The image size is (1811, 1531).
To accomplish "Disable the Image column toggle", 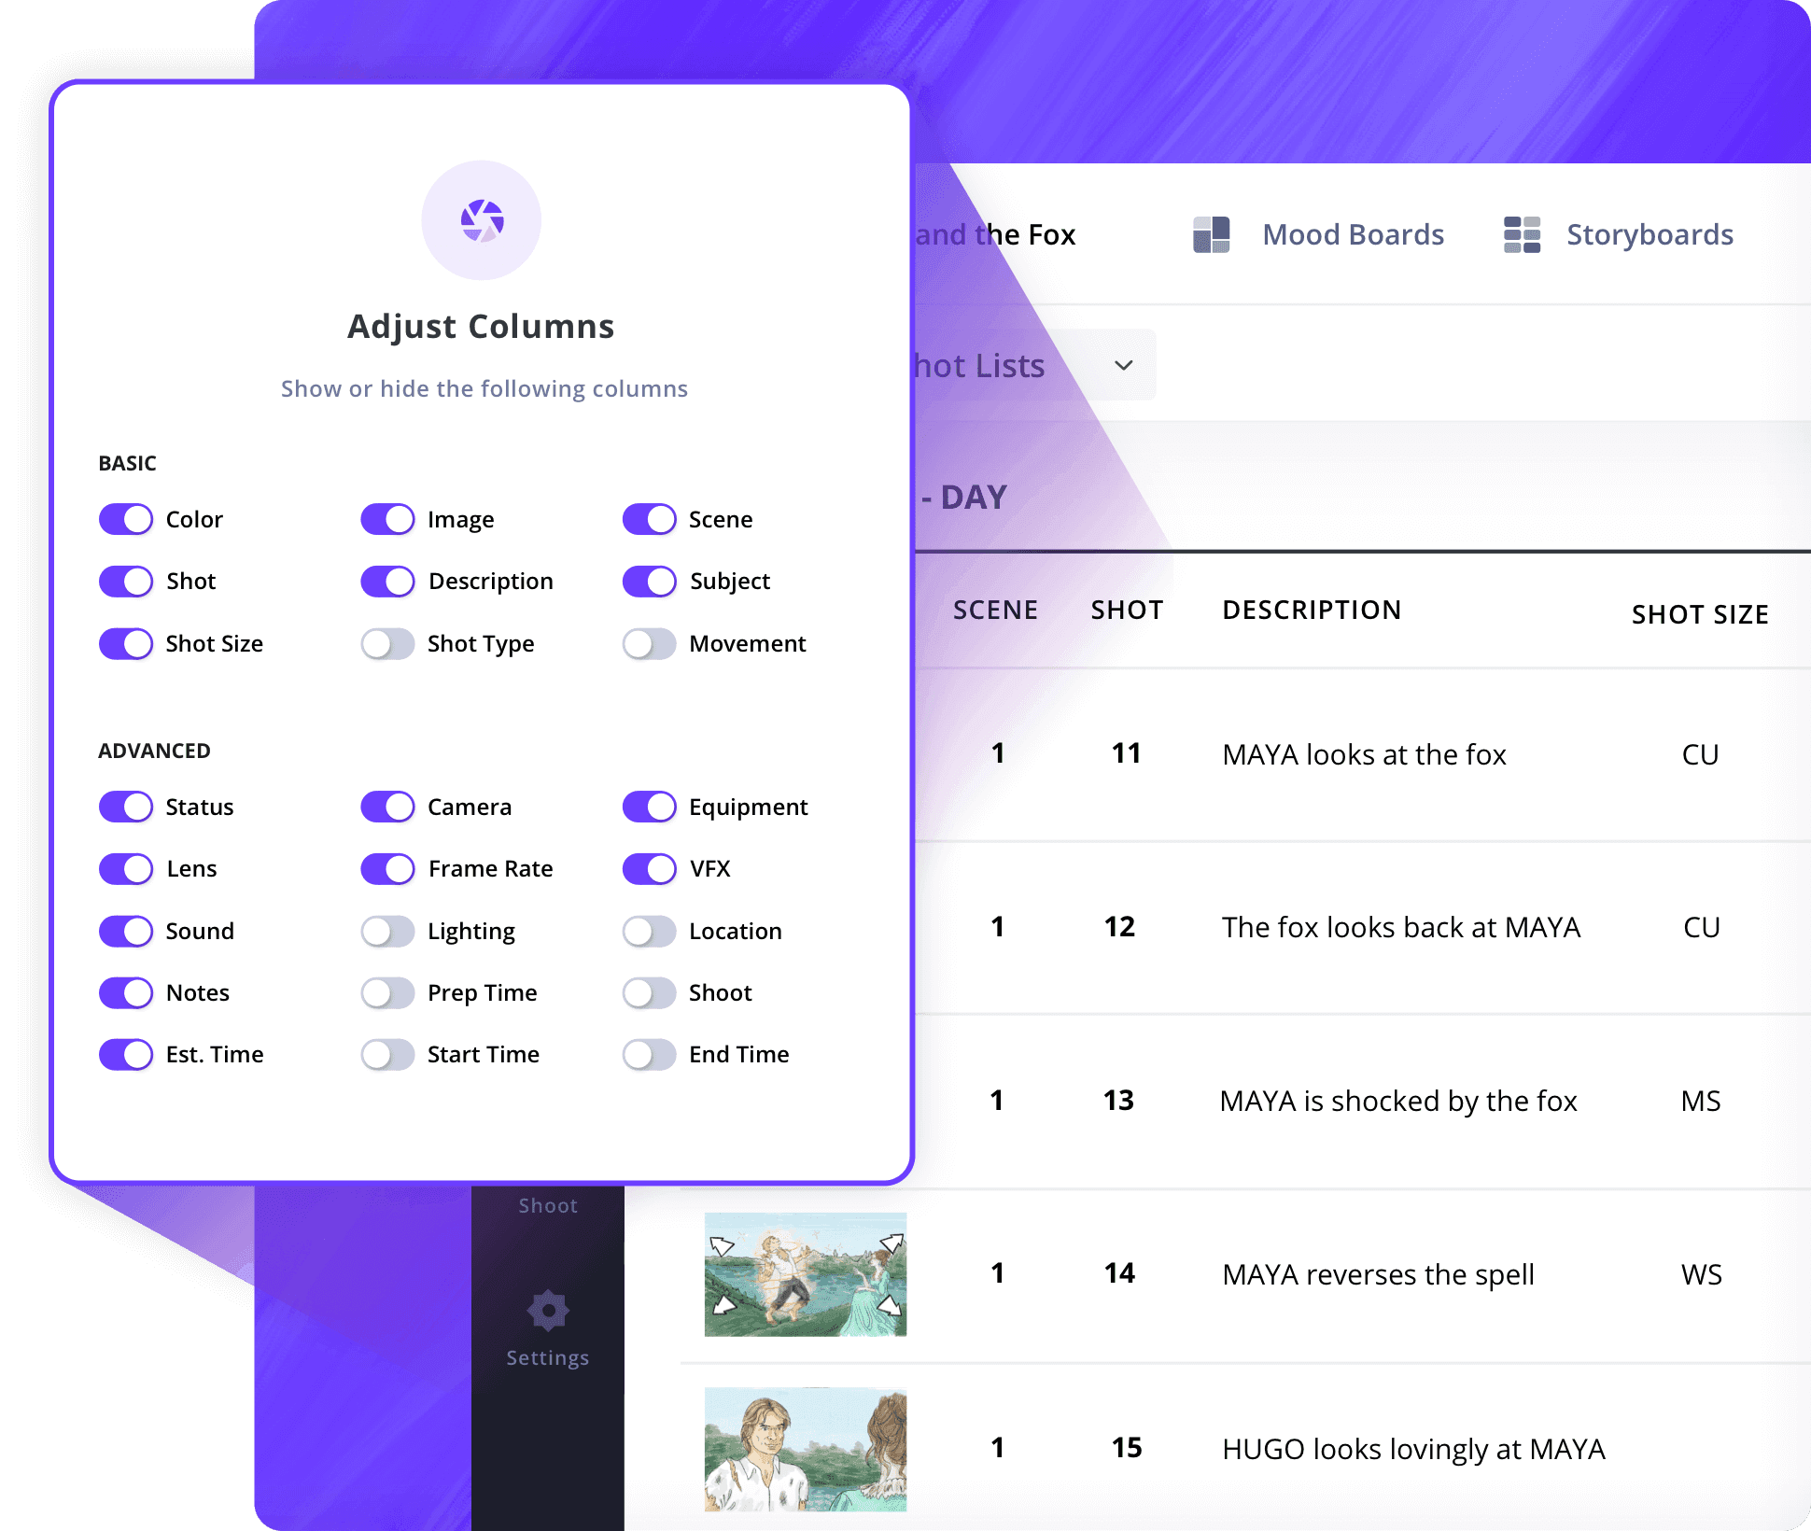I will pyautogui.click(x=387, y=519).
